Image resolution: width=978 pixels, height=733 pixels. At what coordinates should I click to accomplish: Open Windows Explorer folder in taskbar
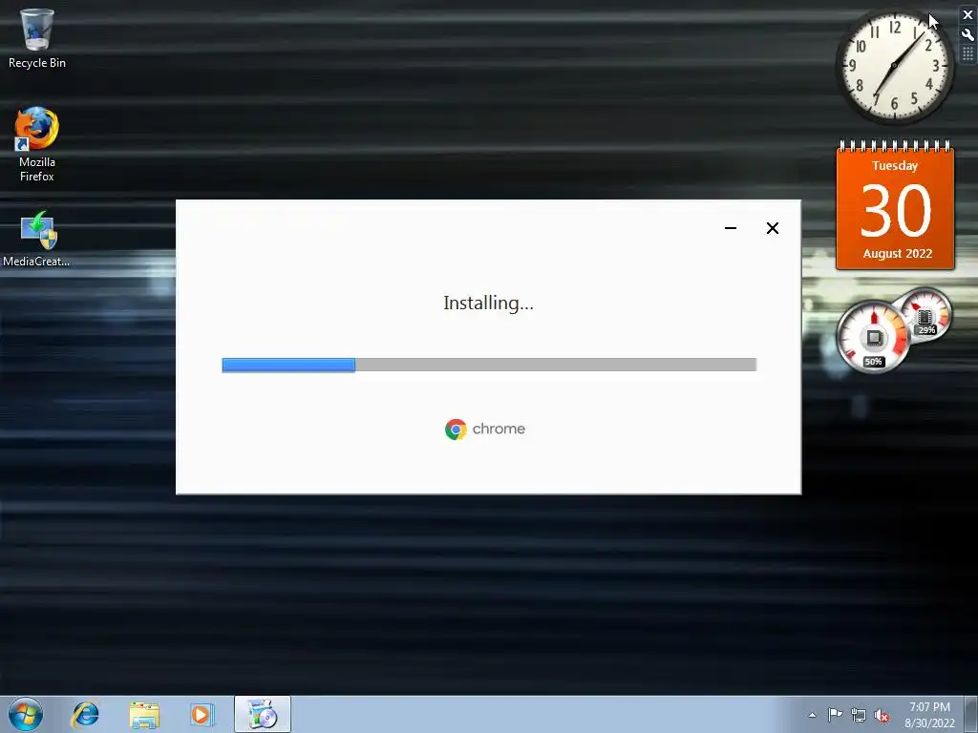tap(144, 715)
